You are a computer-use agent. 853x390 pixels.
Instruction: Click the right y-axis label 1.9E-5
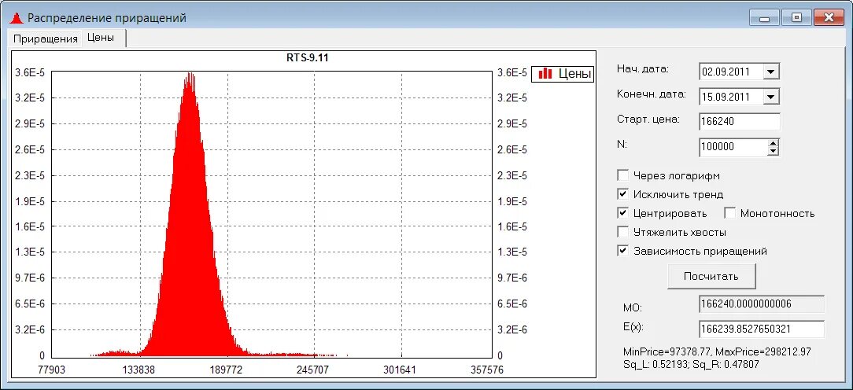point(512,201)
